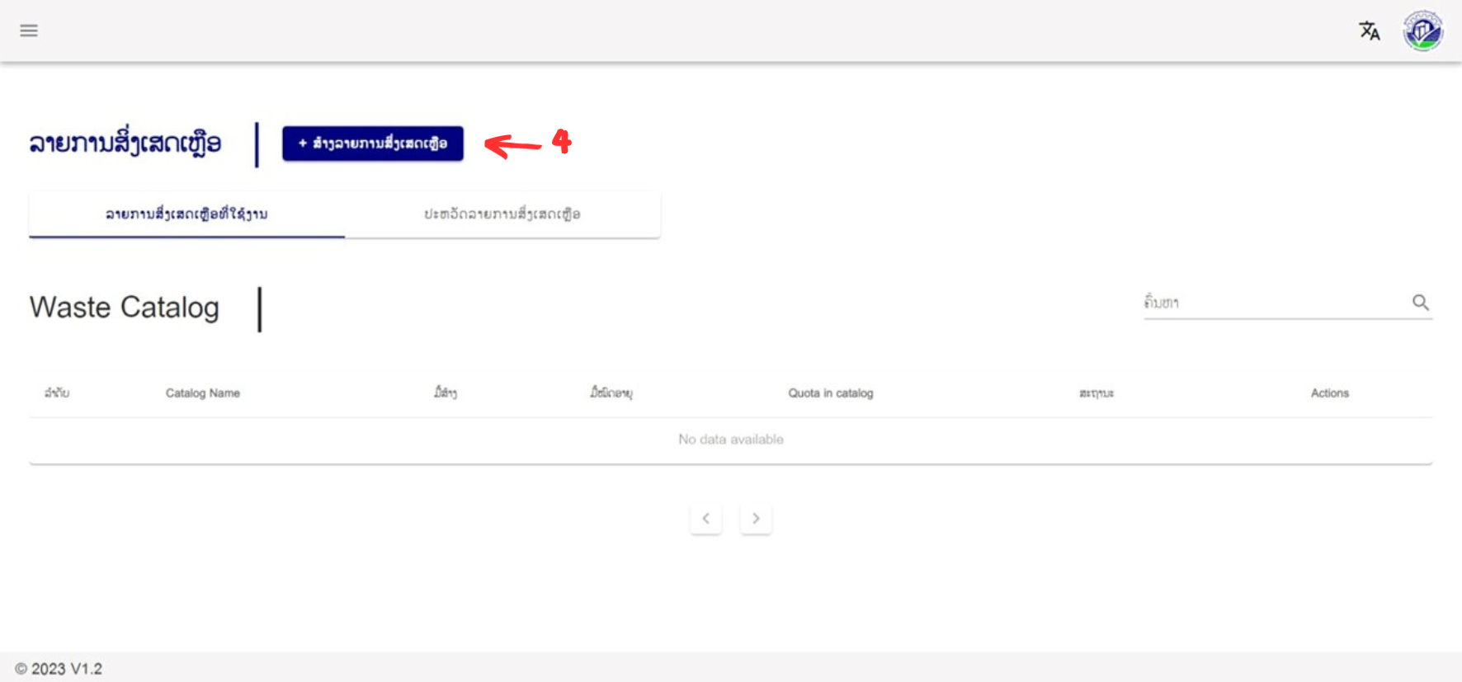Focus the ຄົ້ນຫາ search field
The image size is (1462, 682).
click(1271, 303)
